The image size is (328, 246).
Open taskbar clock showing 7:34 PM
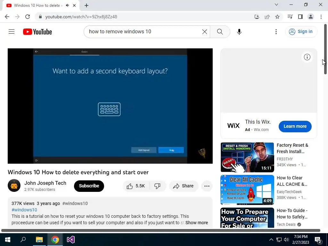pyautogui.click(x=300, y=240)
